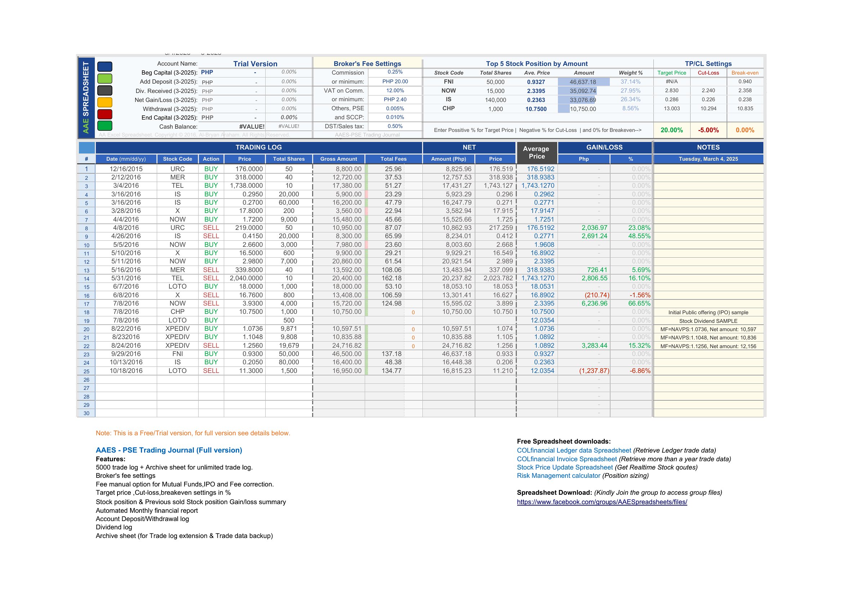Select row number 30 header

click(86, 413)
